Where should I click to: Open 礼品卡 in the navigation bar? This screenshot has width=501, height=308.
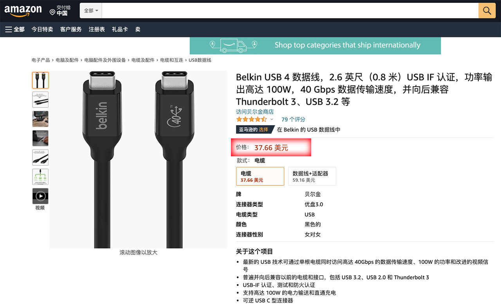(120, 29)
